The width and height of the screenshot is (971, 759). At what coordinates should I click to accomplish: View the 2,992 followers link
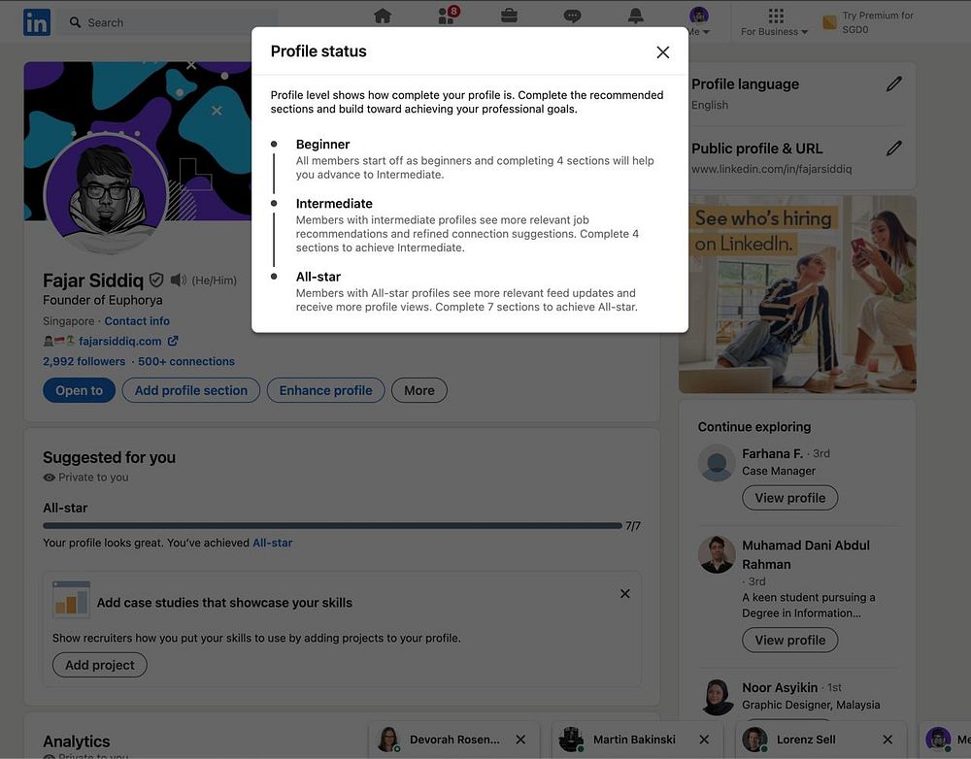[x=84, y=362]
